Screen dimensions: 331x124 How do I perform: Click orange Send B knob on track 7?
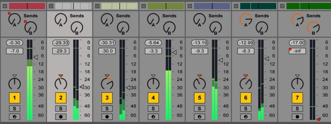pos(314,28)
